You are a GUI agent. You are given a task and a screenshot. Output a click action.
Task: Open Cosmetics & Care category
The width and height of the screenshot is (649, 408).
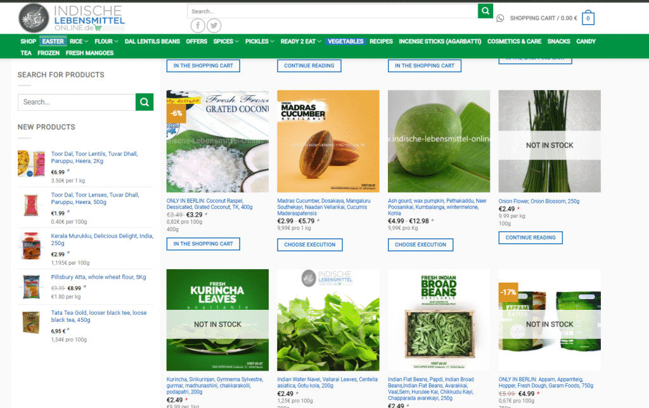coord(514,41)
